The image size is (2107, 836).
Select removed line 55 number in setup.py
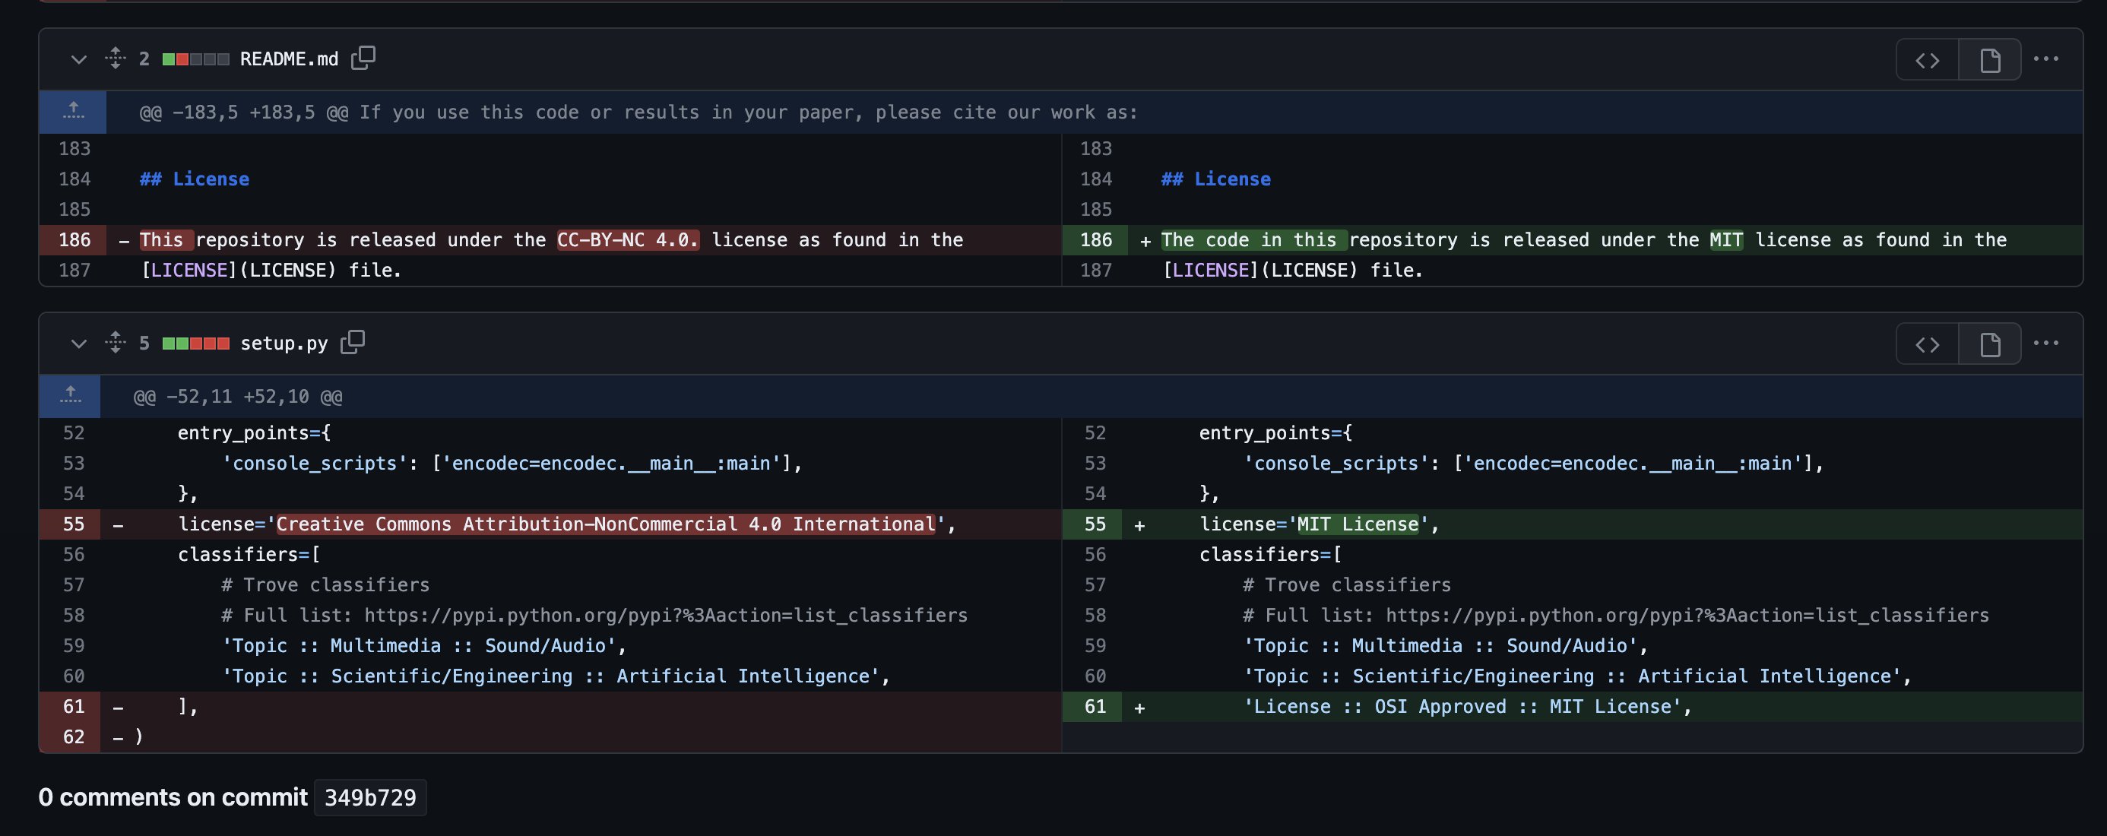[74, 524]
